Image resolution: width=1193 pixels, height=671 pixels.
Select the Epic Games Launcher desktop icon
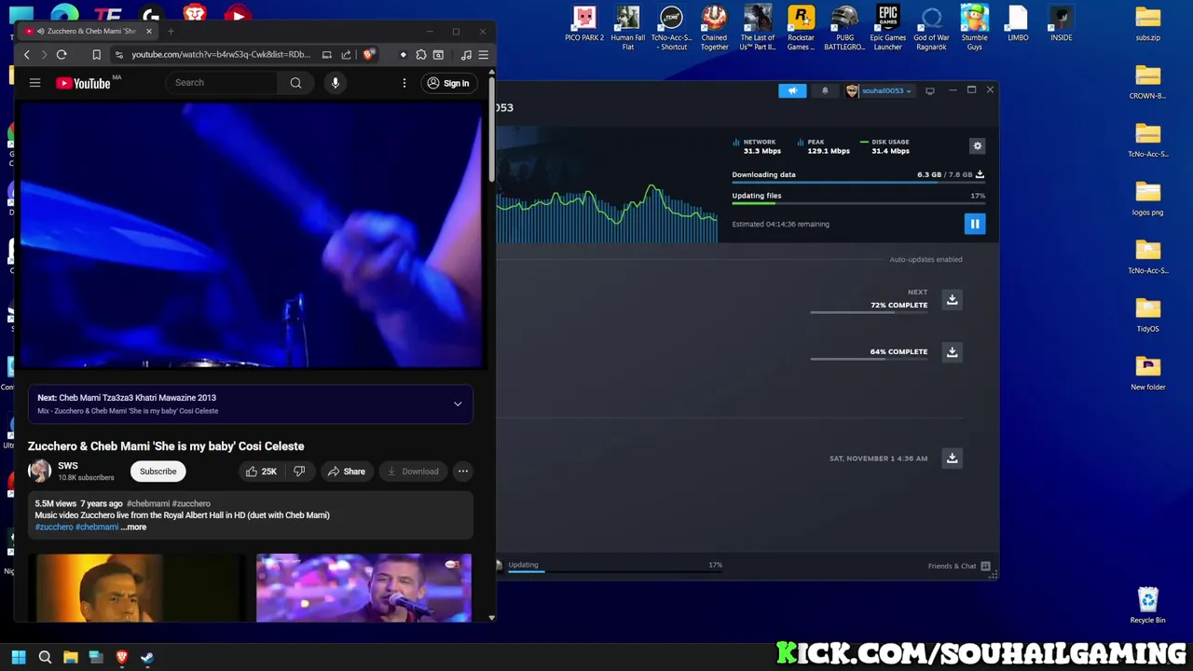(x=887, y=28)
